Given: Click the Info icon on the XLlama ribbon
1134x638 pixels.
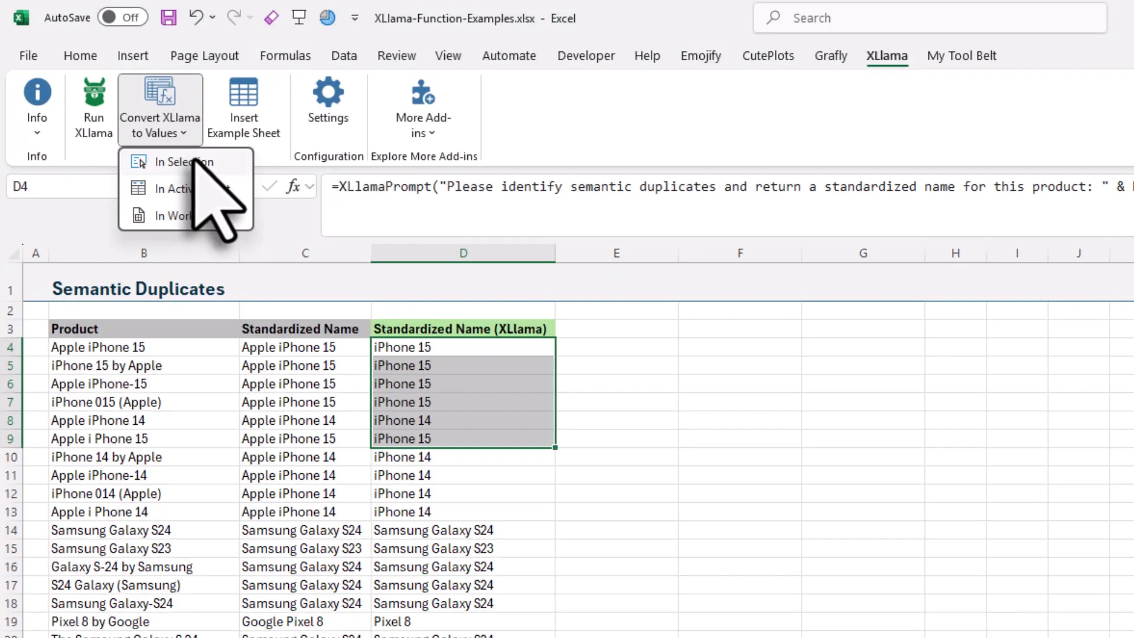Looking at the screenshot, I should tap(37, 92).
